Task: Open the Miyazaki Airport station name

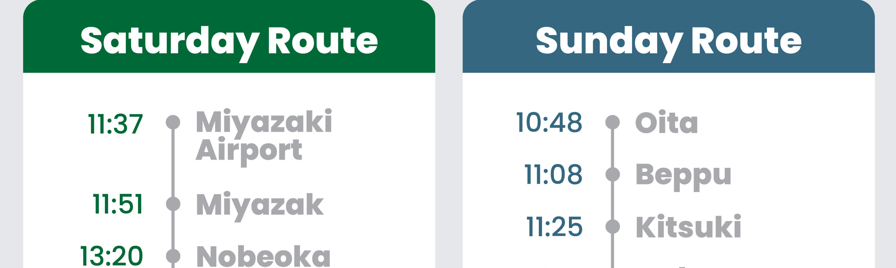Action: pos(264,136)
